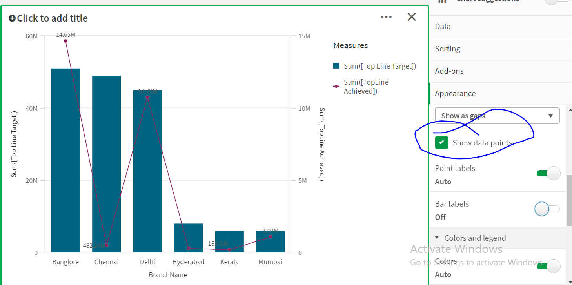Click the properties panel vertical scrollbar
This screenshot has height=285, width=572.
(569, 200)
